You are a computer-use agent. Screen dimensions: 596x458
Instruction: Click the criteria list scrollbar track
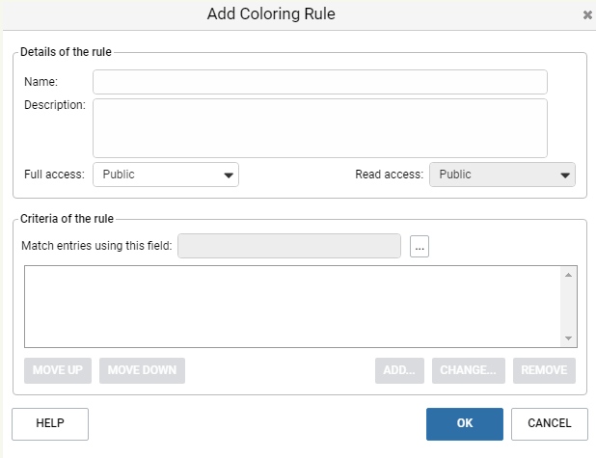(568, 307)
